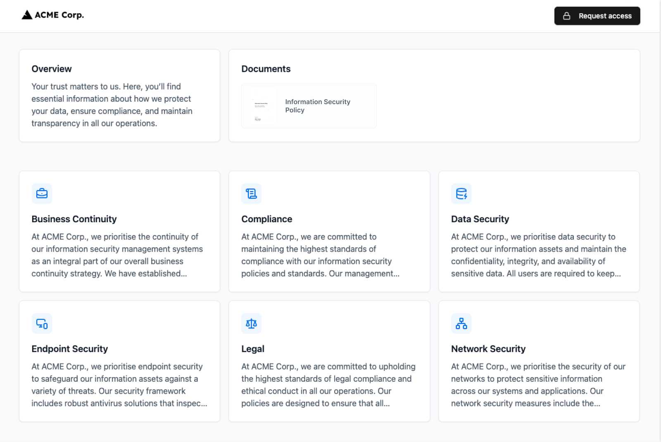
Task: Click the lock icon in Request access
Action: 567,16
